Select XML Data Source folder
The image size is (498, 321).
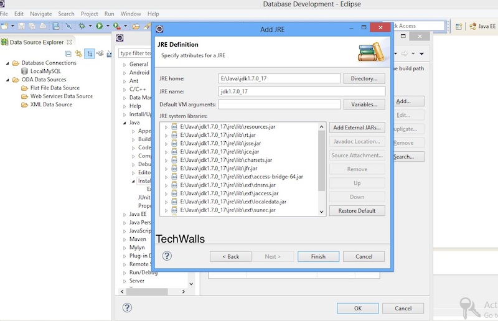click(51, 104)
